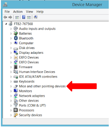
Task: Click the Processors icon
Action: pyautogui.click(x=16, y=110)
